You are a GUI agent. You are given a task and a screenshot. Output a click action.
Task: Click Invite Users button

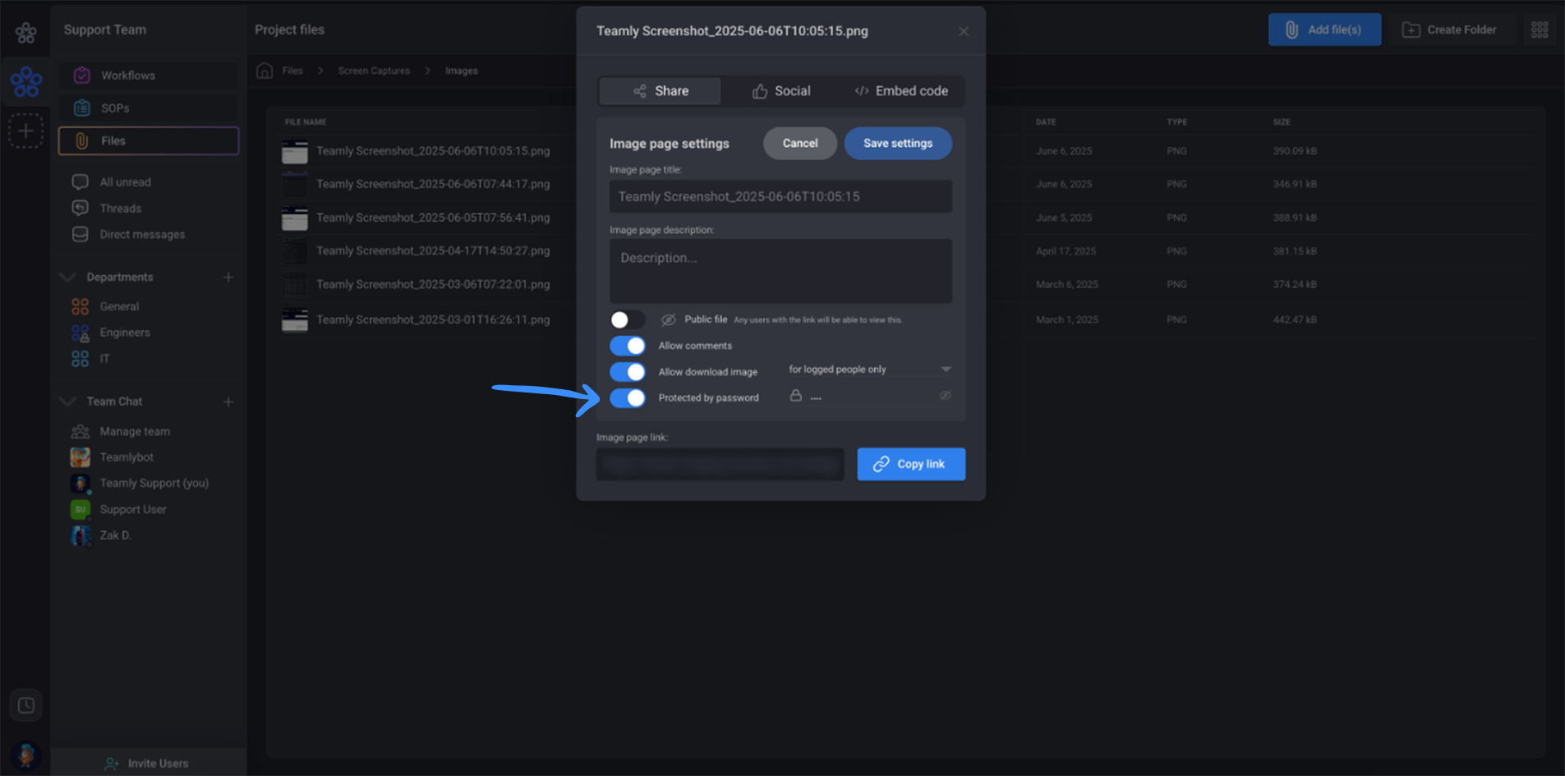click(149, 764)
